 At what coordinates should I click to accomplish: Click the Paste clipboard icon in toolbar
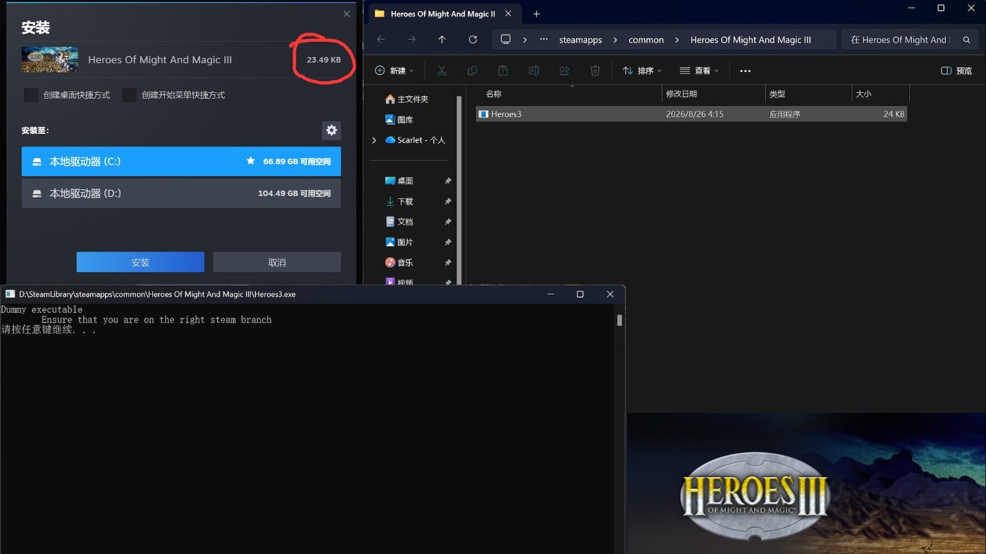click(x=503, y=71)
